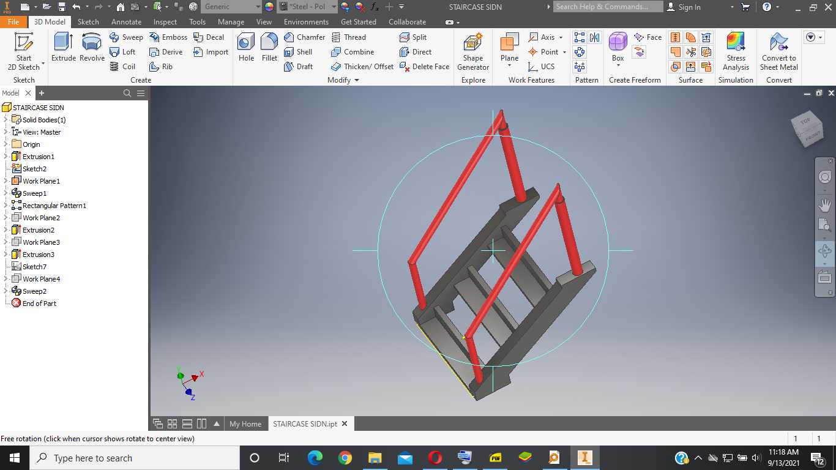Screen dimensions: 836x470
Task: Use the Combine tool
Action: click(x=353, y=52)
